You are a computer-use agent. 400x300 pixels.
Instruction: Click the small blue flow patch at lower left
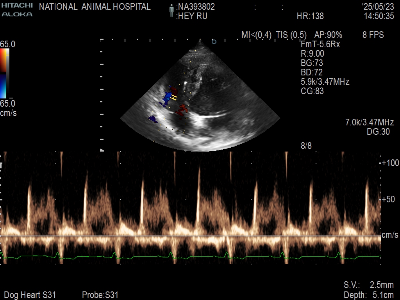[152, 118]
